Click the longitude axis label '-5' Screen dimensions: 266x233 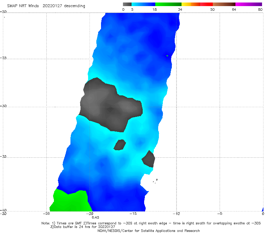click(220, 214)
